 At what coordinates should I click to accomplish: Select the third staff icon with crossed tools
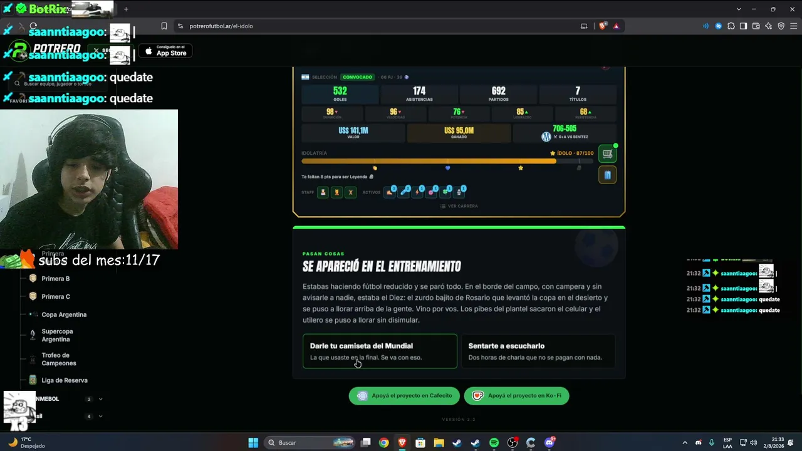point(350,192)
